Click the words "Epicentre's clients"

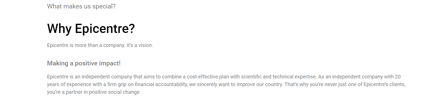384,84
